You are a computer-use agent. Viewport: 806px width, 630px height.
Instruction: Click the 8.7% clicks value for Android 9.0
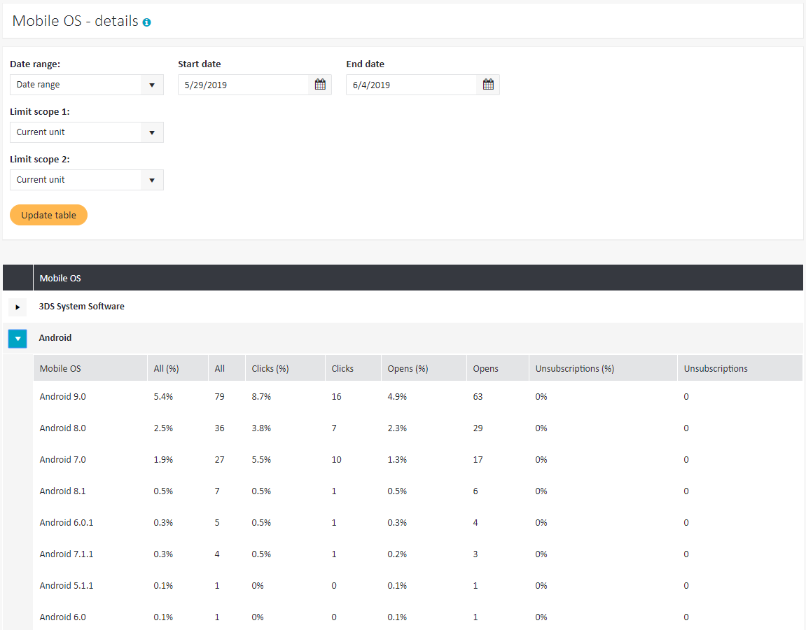261,397
